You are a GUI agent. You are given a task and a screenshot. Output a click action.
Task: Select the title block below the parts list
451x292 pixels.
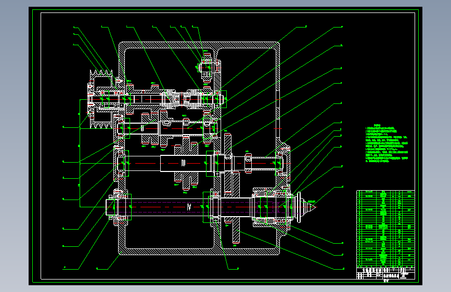[x=385, y=273]
